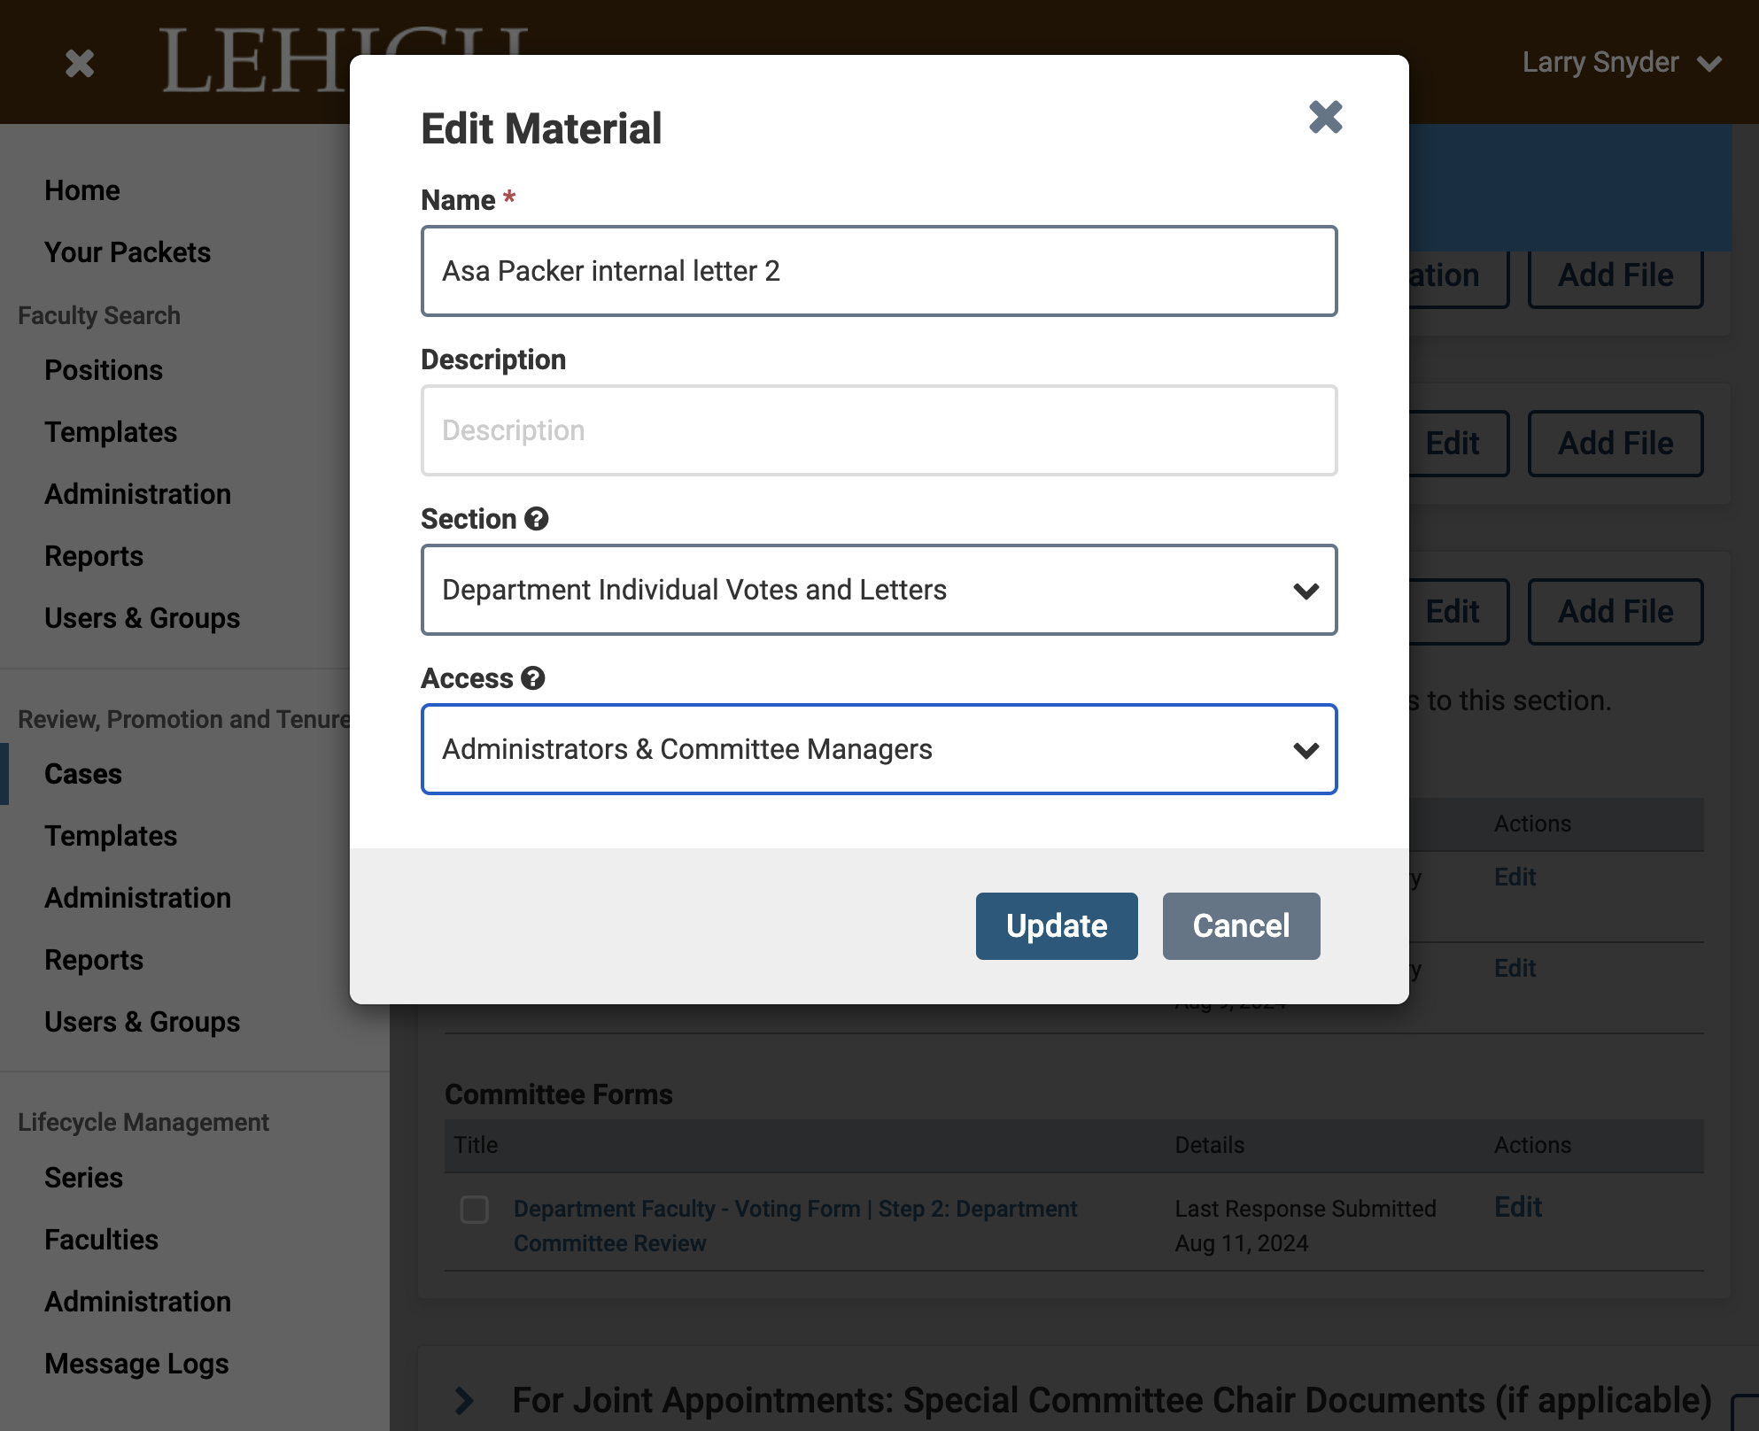Open Cases under Review, Promotion and Tenure

pos(83,774)
